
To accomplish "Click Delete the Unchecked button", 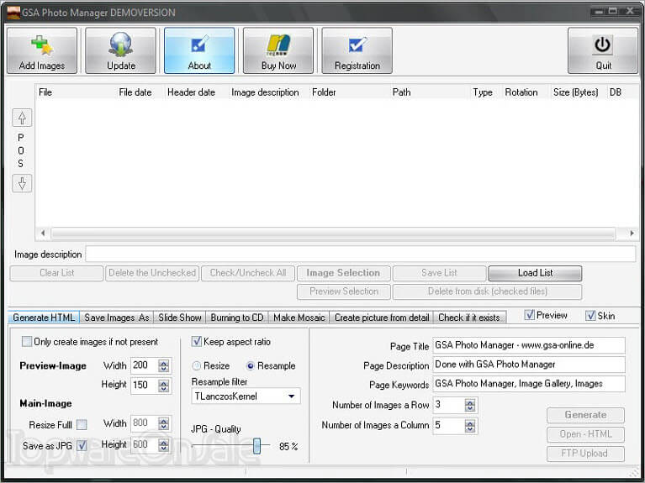I will pyautogui.click(x=152, y=273).
